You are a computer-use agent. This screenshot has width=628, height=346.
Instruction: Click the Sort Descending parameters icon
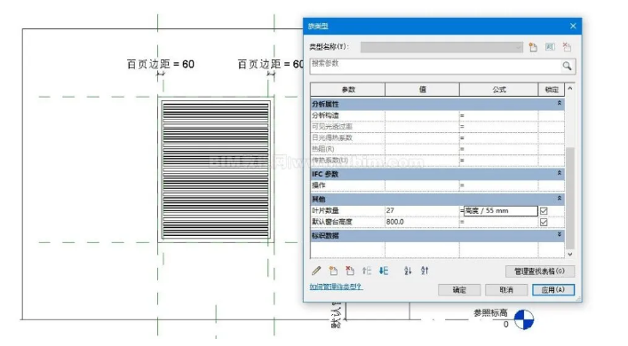425,271
